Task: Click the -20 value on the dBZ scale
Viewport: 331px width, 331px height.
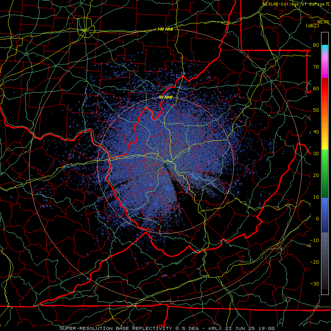Action: [314, 262]
